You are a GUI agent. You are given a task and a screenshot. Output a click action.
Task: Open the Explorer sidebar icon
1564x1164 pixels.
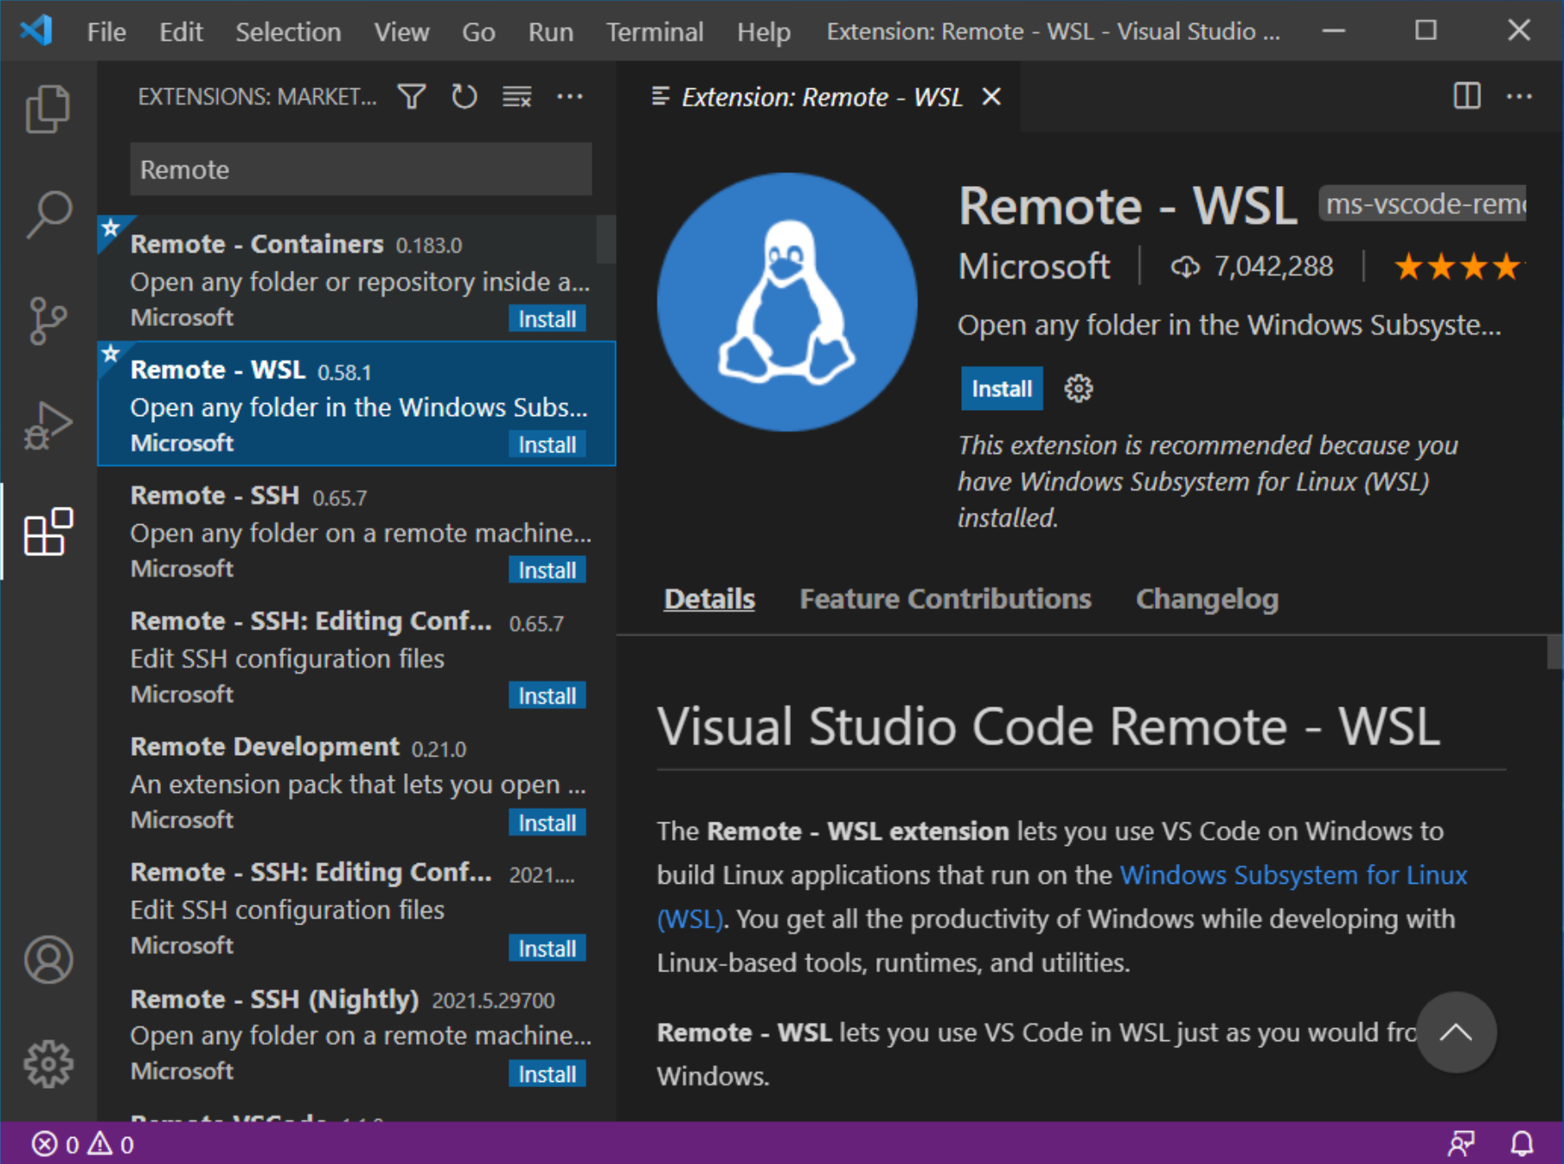tap(49, 107)
